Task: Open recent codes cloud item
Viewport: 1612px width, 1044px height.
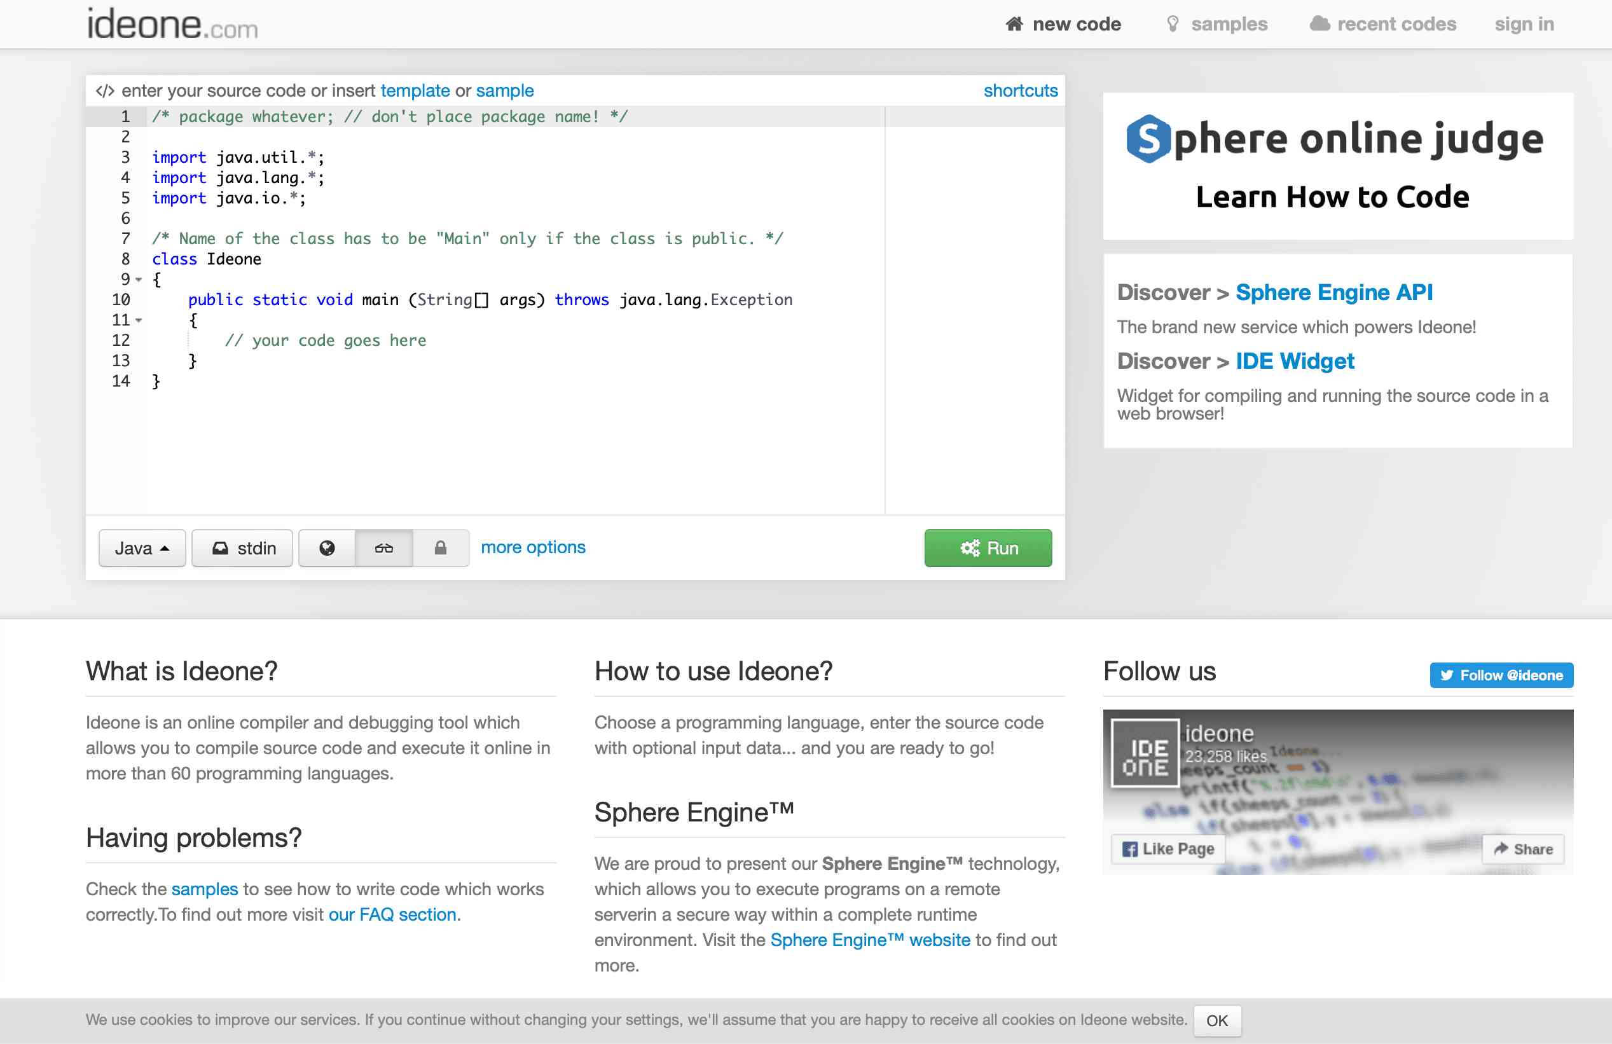Action: pyautogui.click(x=1383, y=24)
